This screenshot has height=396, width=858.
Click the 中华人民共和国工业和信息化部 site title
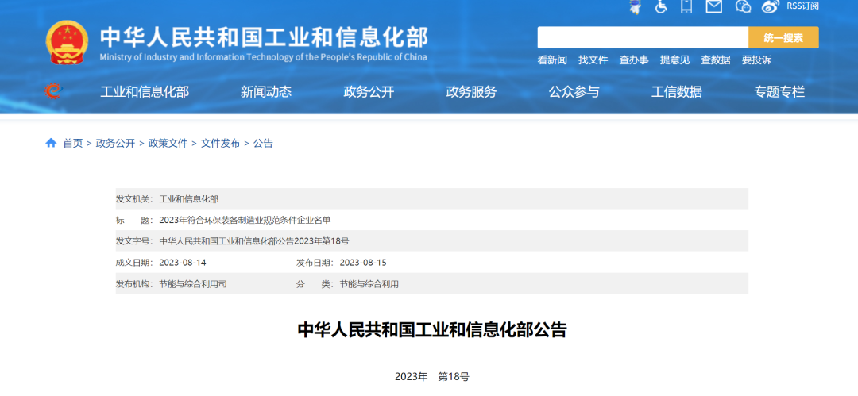point(265,37)
